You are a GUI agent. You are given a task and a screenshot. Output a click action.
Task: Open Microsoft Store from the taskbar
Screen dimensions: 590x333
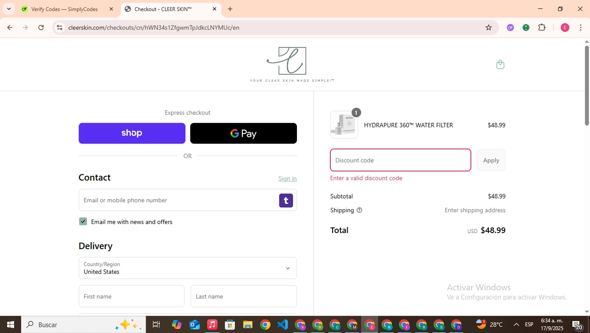pyautogui.click(x=230, y=325)
